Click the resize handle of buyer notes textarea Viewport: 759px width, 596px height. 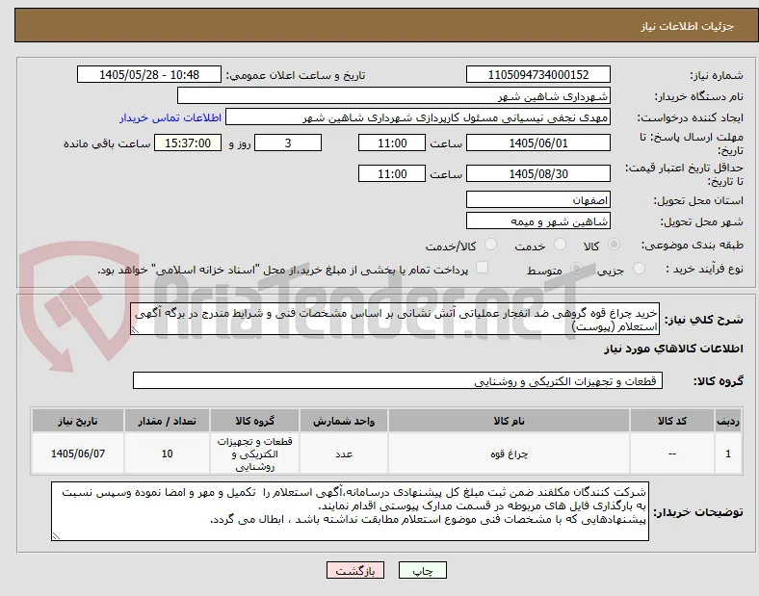coord(56,536)
